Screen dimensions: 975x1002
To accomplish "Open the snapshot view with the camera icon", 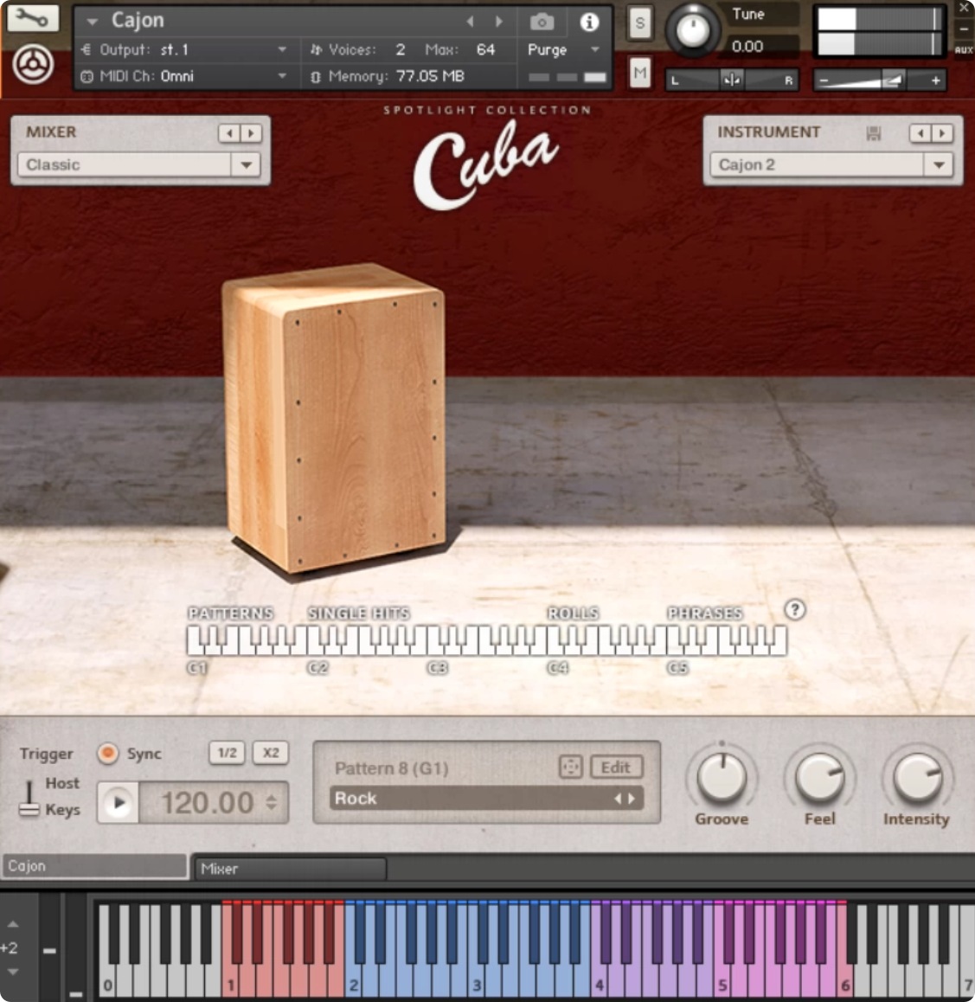I will tap(542, 22).
